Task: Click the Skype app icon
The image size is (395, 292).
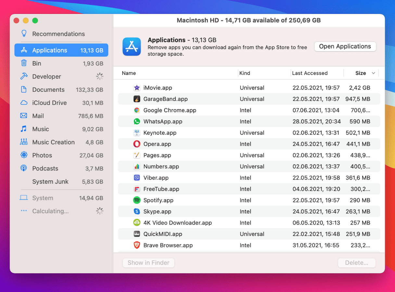Action: point(137,212)
